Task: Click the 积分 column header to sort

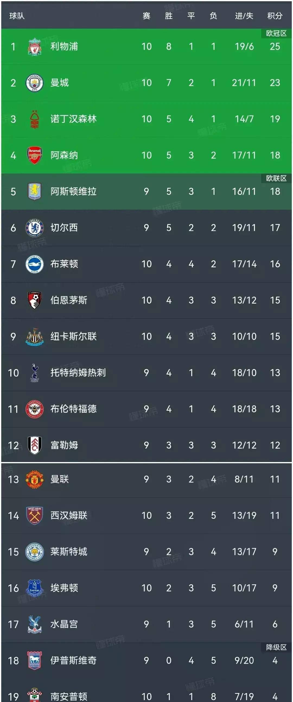Action: [275, 16]
